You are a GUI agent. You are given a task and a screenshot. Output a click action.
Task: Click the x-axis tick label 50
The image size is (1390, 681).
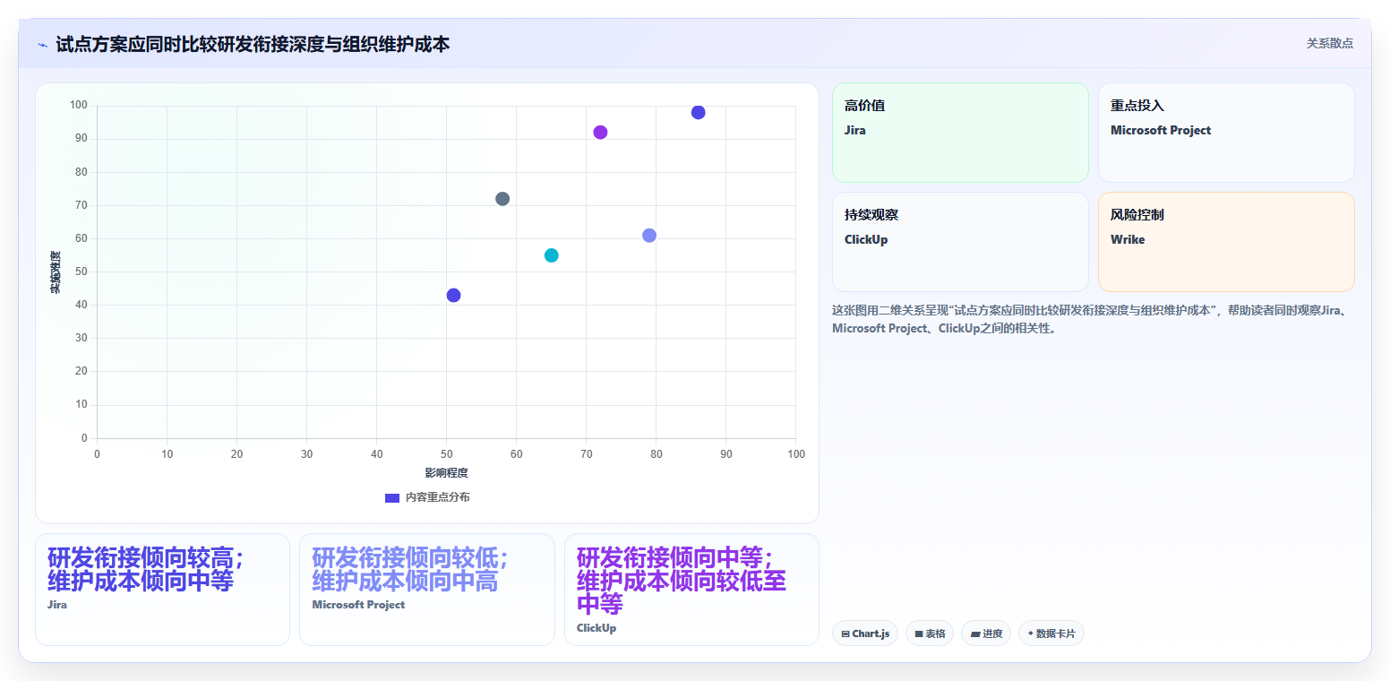tap(446, 454)
